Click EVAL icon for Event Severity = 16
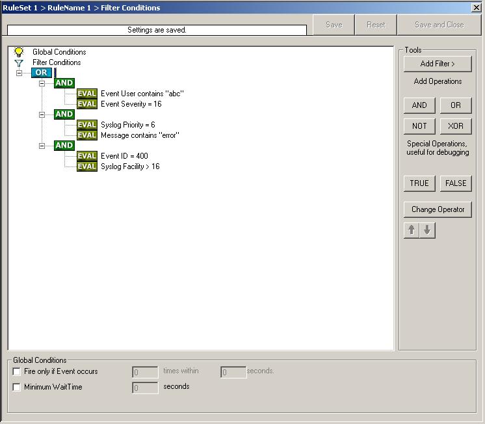Image resolution: width=485 pixels, height=424 pixels. [x=87, y=104]
